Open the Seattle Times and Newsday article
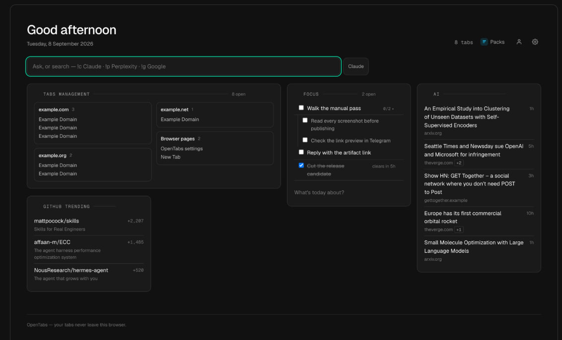Screen dimensions: 562x340 pos(474,150)
